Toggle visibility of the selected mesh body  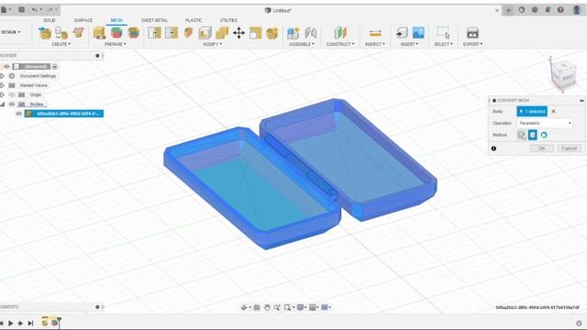18,114
